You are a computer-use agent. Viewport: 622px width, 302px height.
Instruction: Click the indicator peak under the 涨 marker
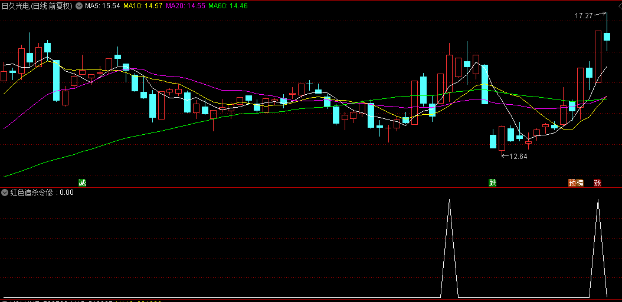[598, 200]
